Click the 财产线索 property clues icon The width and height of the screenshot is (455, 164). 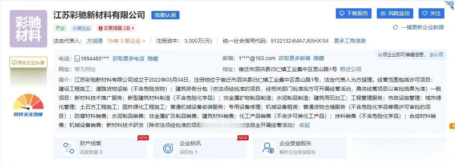coord(69,148)
